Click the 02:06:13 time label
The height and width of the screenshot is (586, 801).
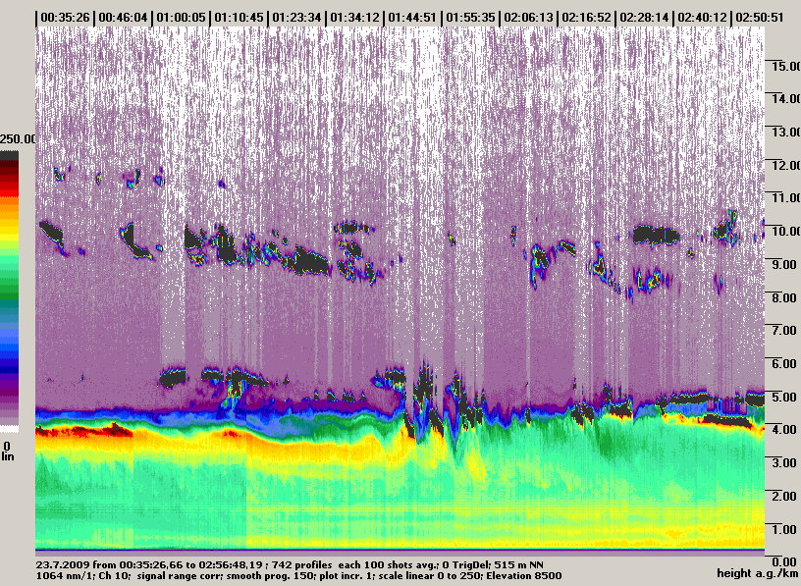[528, 18]
